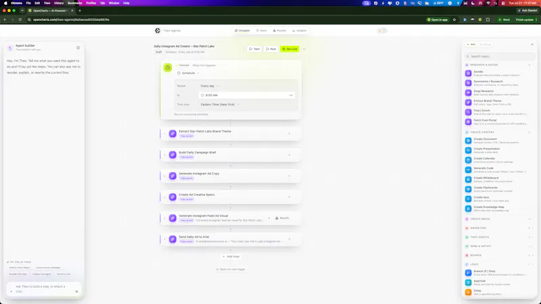The height and width of the screenshot is (304, 541).
Task: Open the Eastern Time time zone dropdown
Action: pos(220,105)
